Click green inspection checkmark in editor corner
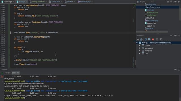 (x=135, y=5)
